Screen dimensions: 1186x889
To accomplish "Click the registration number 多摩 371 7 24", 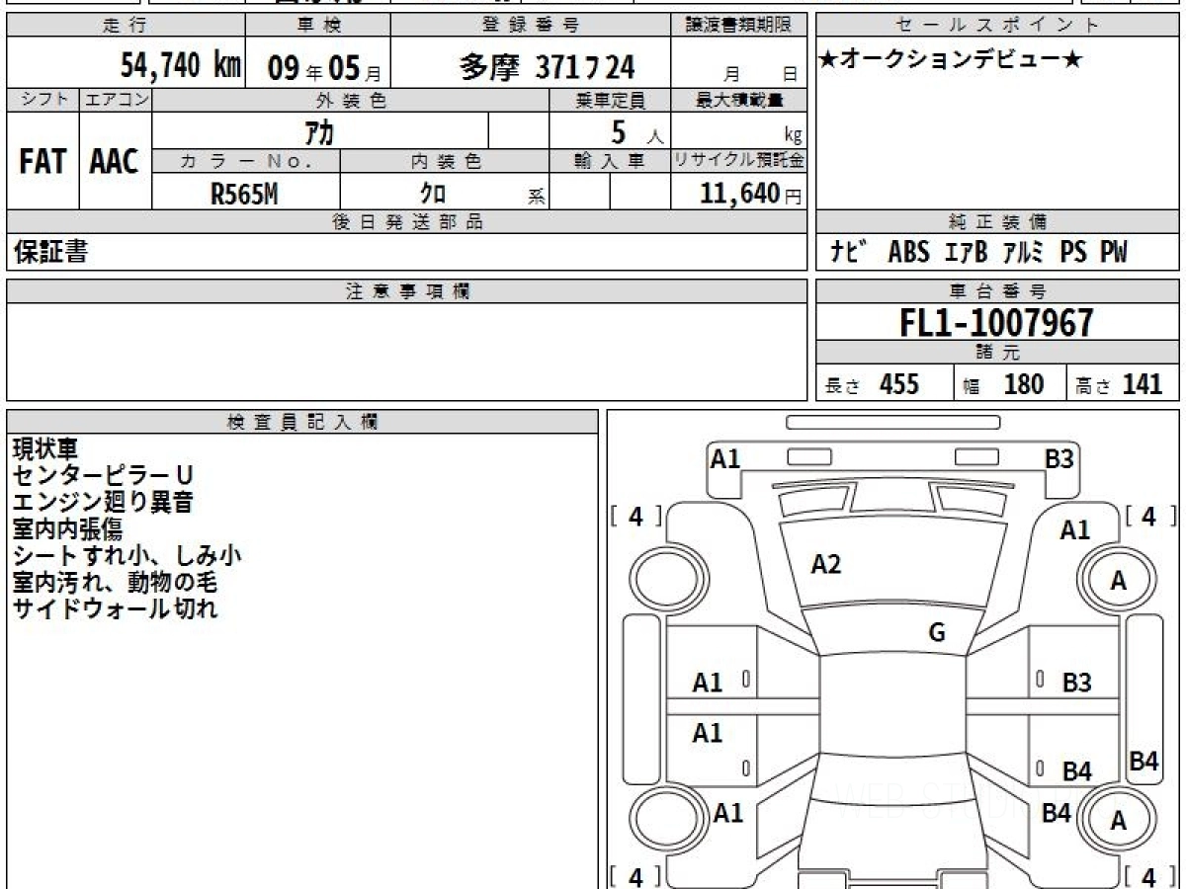I will [547, 66].
